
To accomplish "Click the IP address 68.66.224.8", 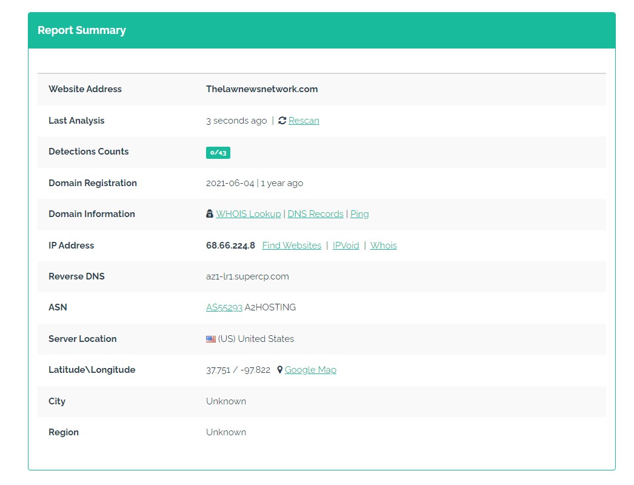I will (x=230, y=245).
